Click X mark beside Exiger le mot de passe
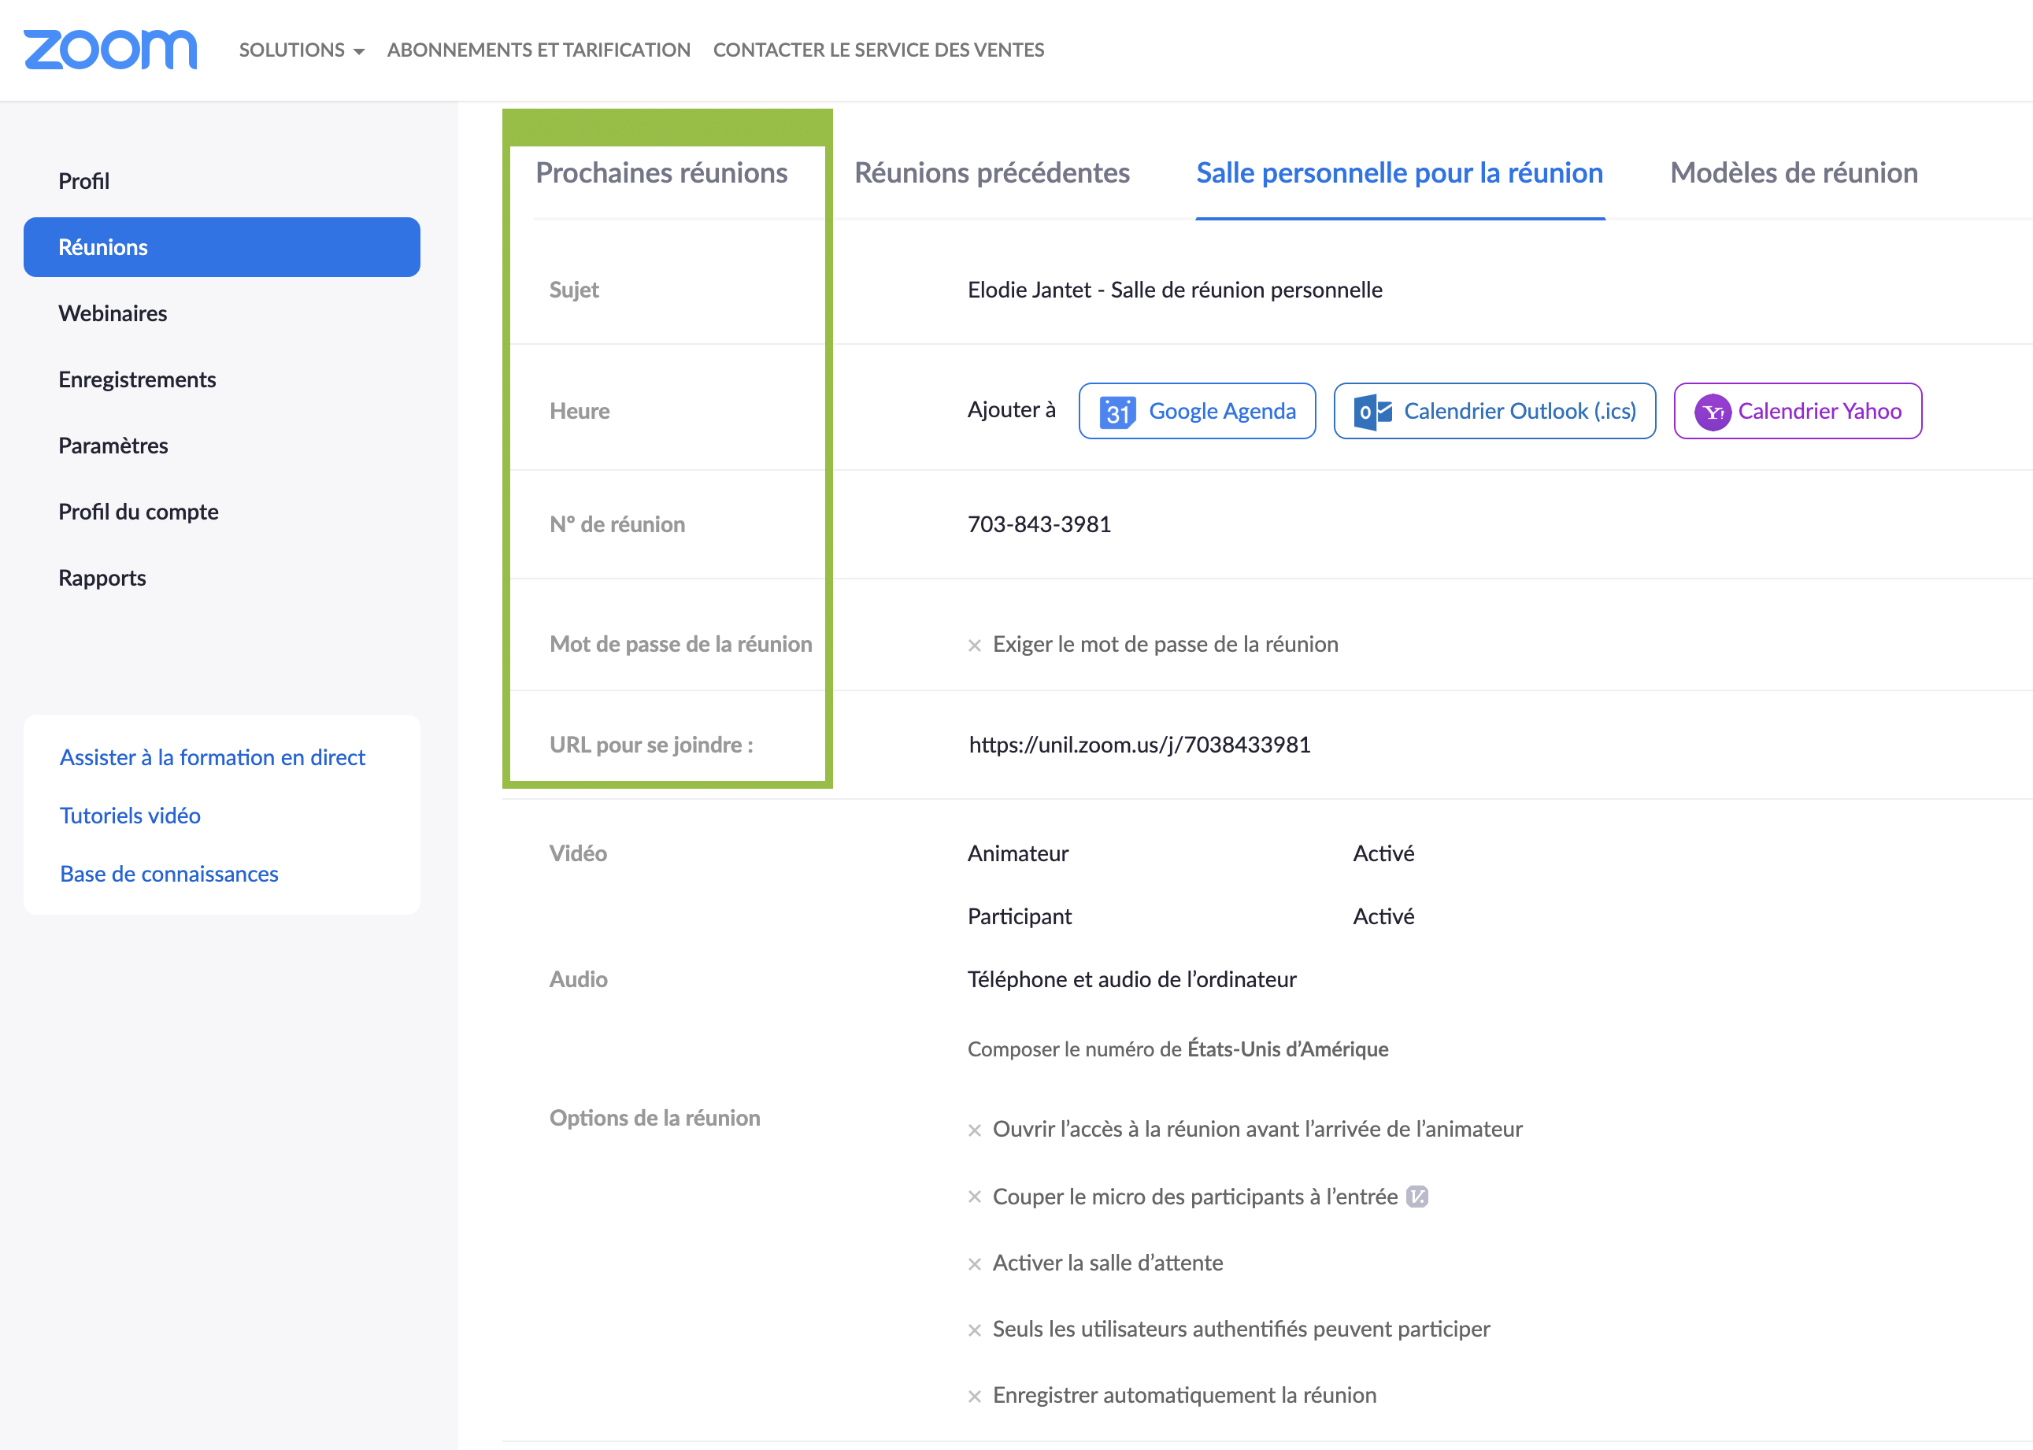 [x=974, y=645]
